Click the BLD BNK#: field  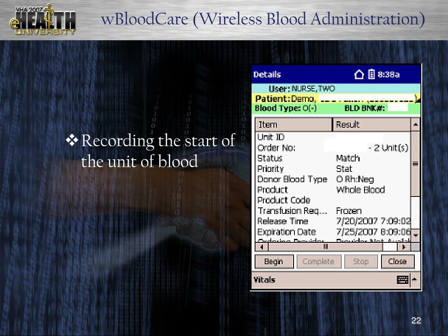point(376,108)
